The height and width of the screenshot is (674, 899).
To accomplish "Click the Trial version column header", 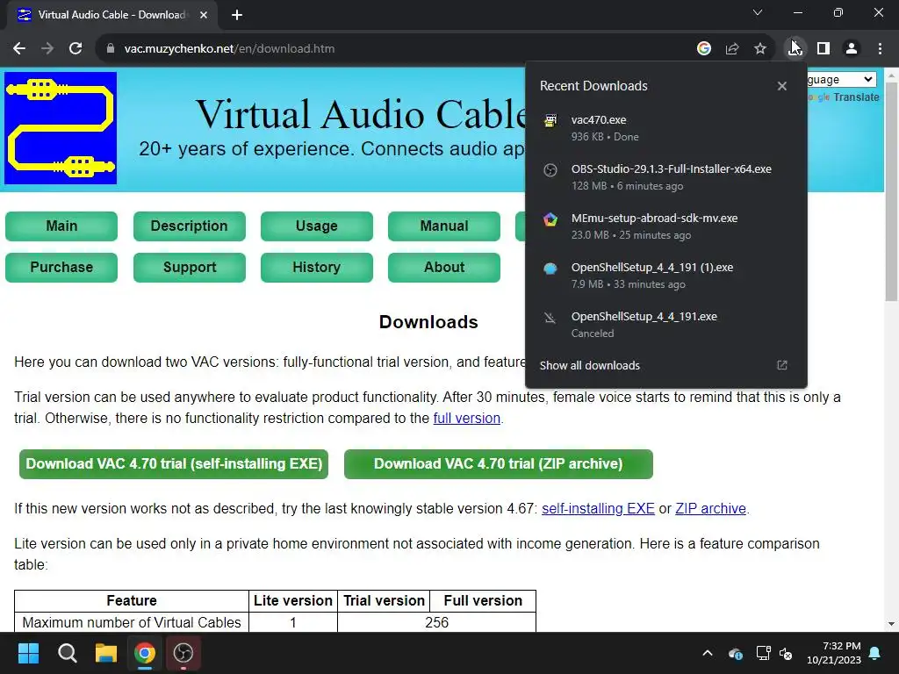I will [384, 600].
